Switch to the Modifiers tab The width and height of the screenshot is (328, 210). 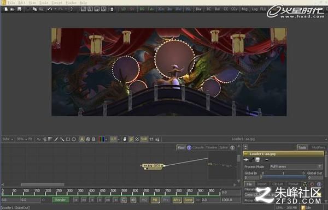pos(318,147)
